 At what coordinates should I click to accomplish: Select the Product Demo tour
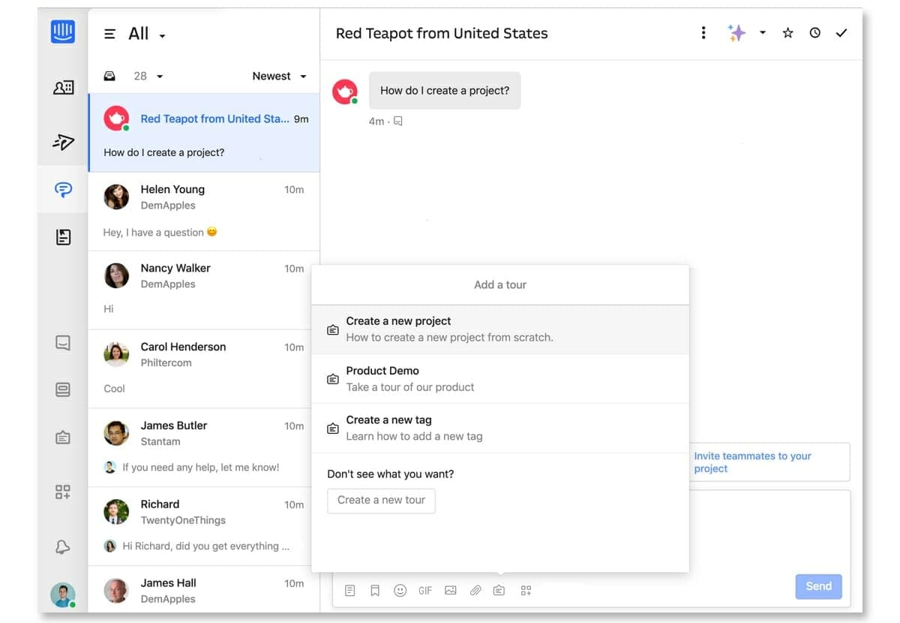point(500,378)
